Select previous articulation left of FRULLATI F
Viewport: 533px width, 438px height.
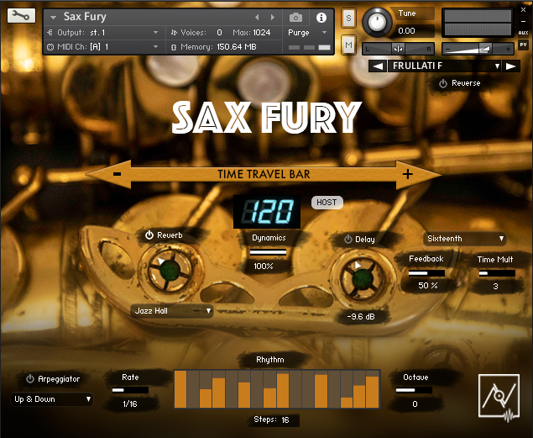tap(378, 66)
